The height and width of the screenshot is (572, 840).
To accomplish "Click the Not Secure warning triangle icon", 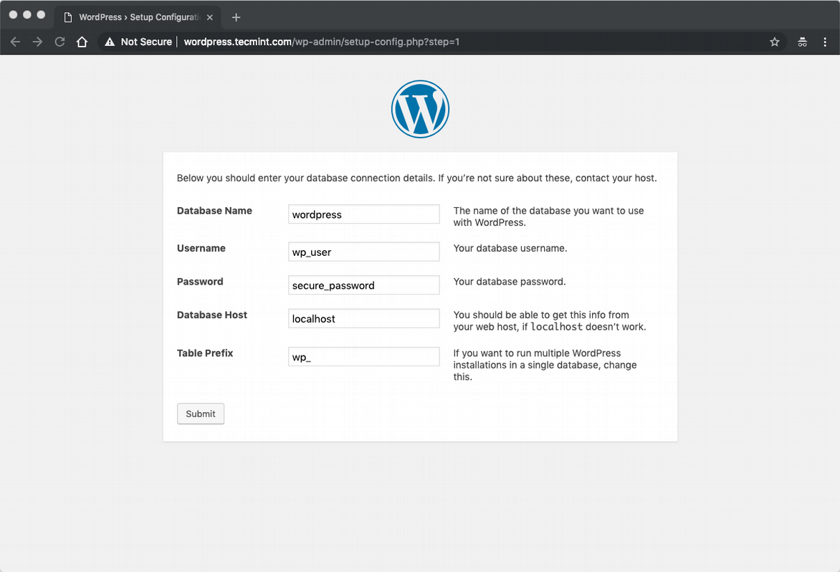I will tap(110, 42).
